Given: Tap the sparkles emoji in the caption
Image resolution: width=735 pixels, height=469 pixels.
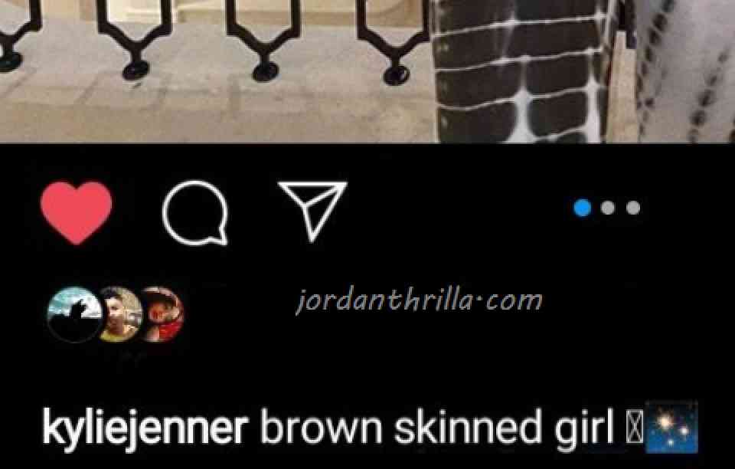Looking at the screenshot, I should [x=671, y=427].
